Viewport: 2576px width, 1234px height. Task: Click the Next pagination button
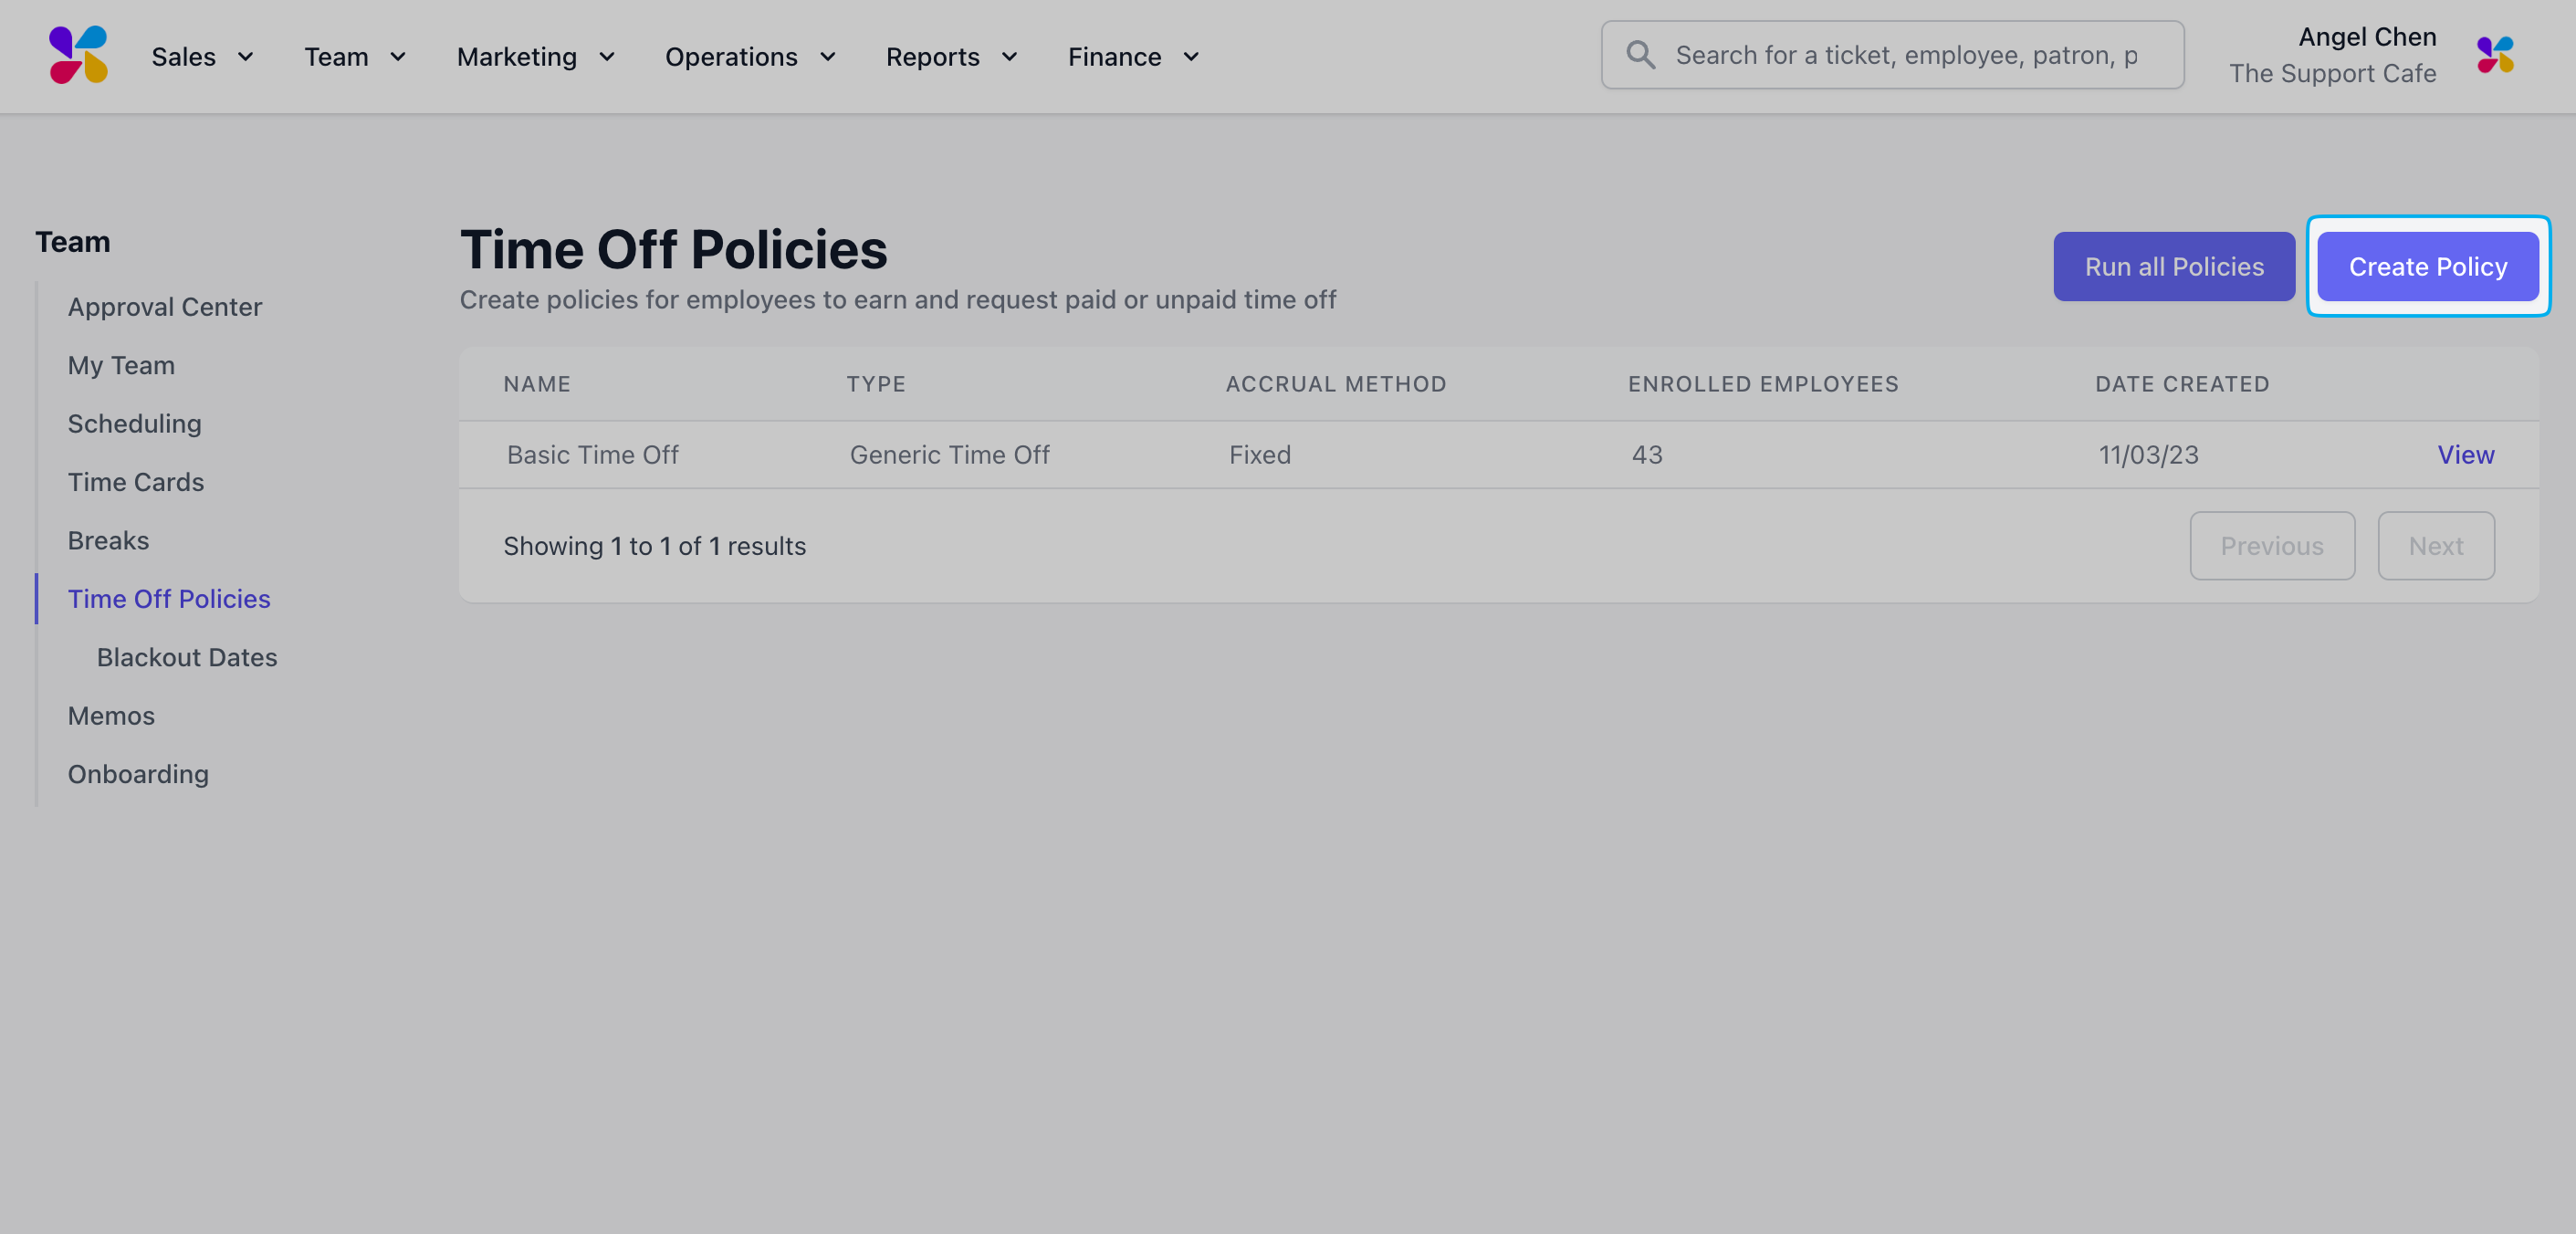(x=2436, y=546)
